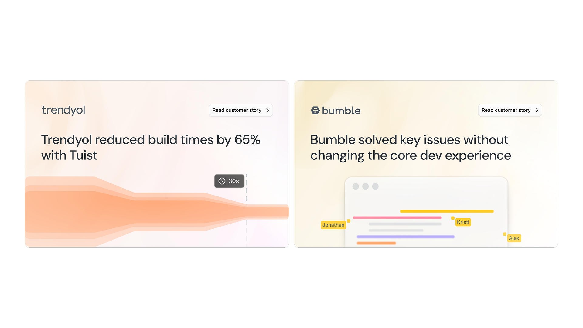This screenshot has height=328, width=583.
Task: Click the chevron arrow on Trendyol's story button
Action: click(x=267, y=110)
